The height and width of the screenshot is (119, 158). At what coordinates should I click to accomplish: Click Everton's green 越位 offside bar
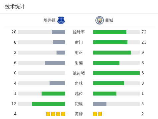coord(53,94)
